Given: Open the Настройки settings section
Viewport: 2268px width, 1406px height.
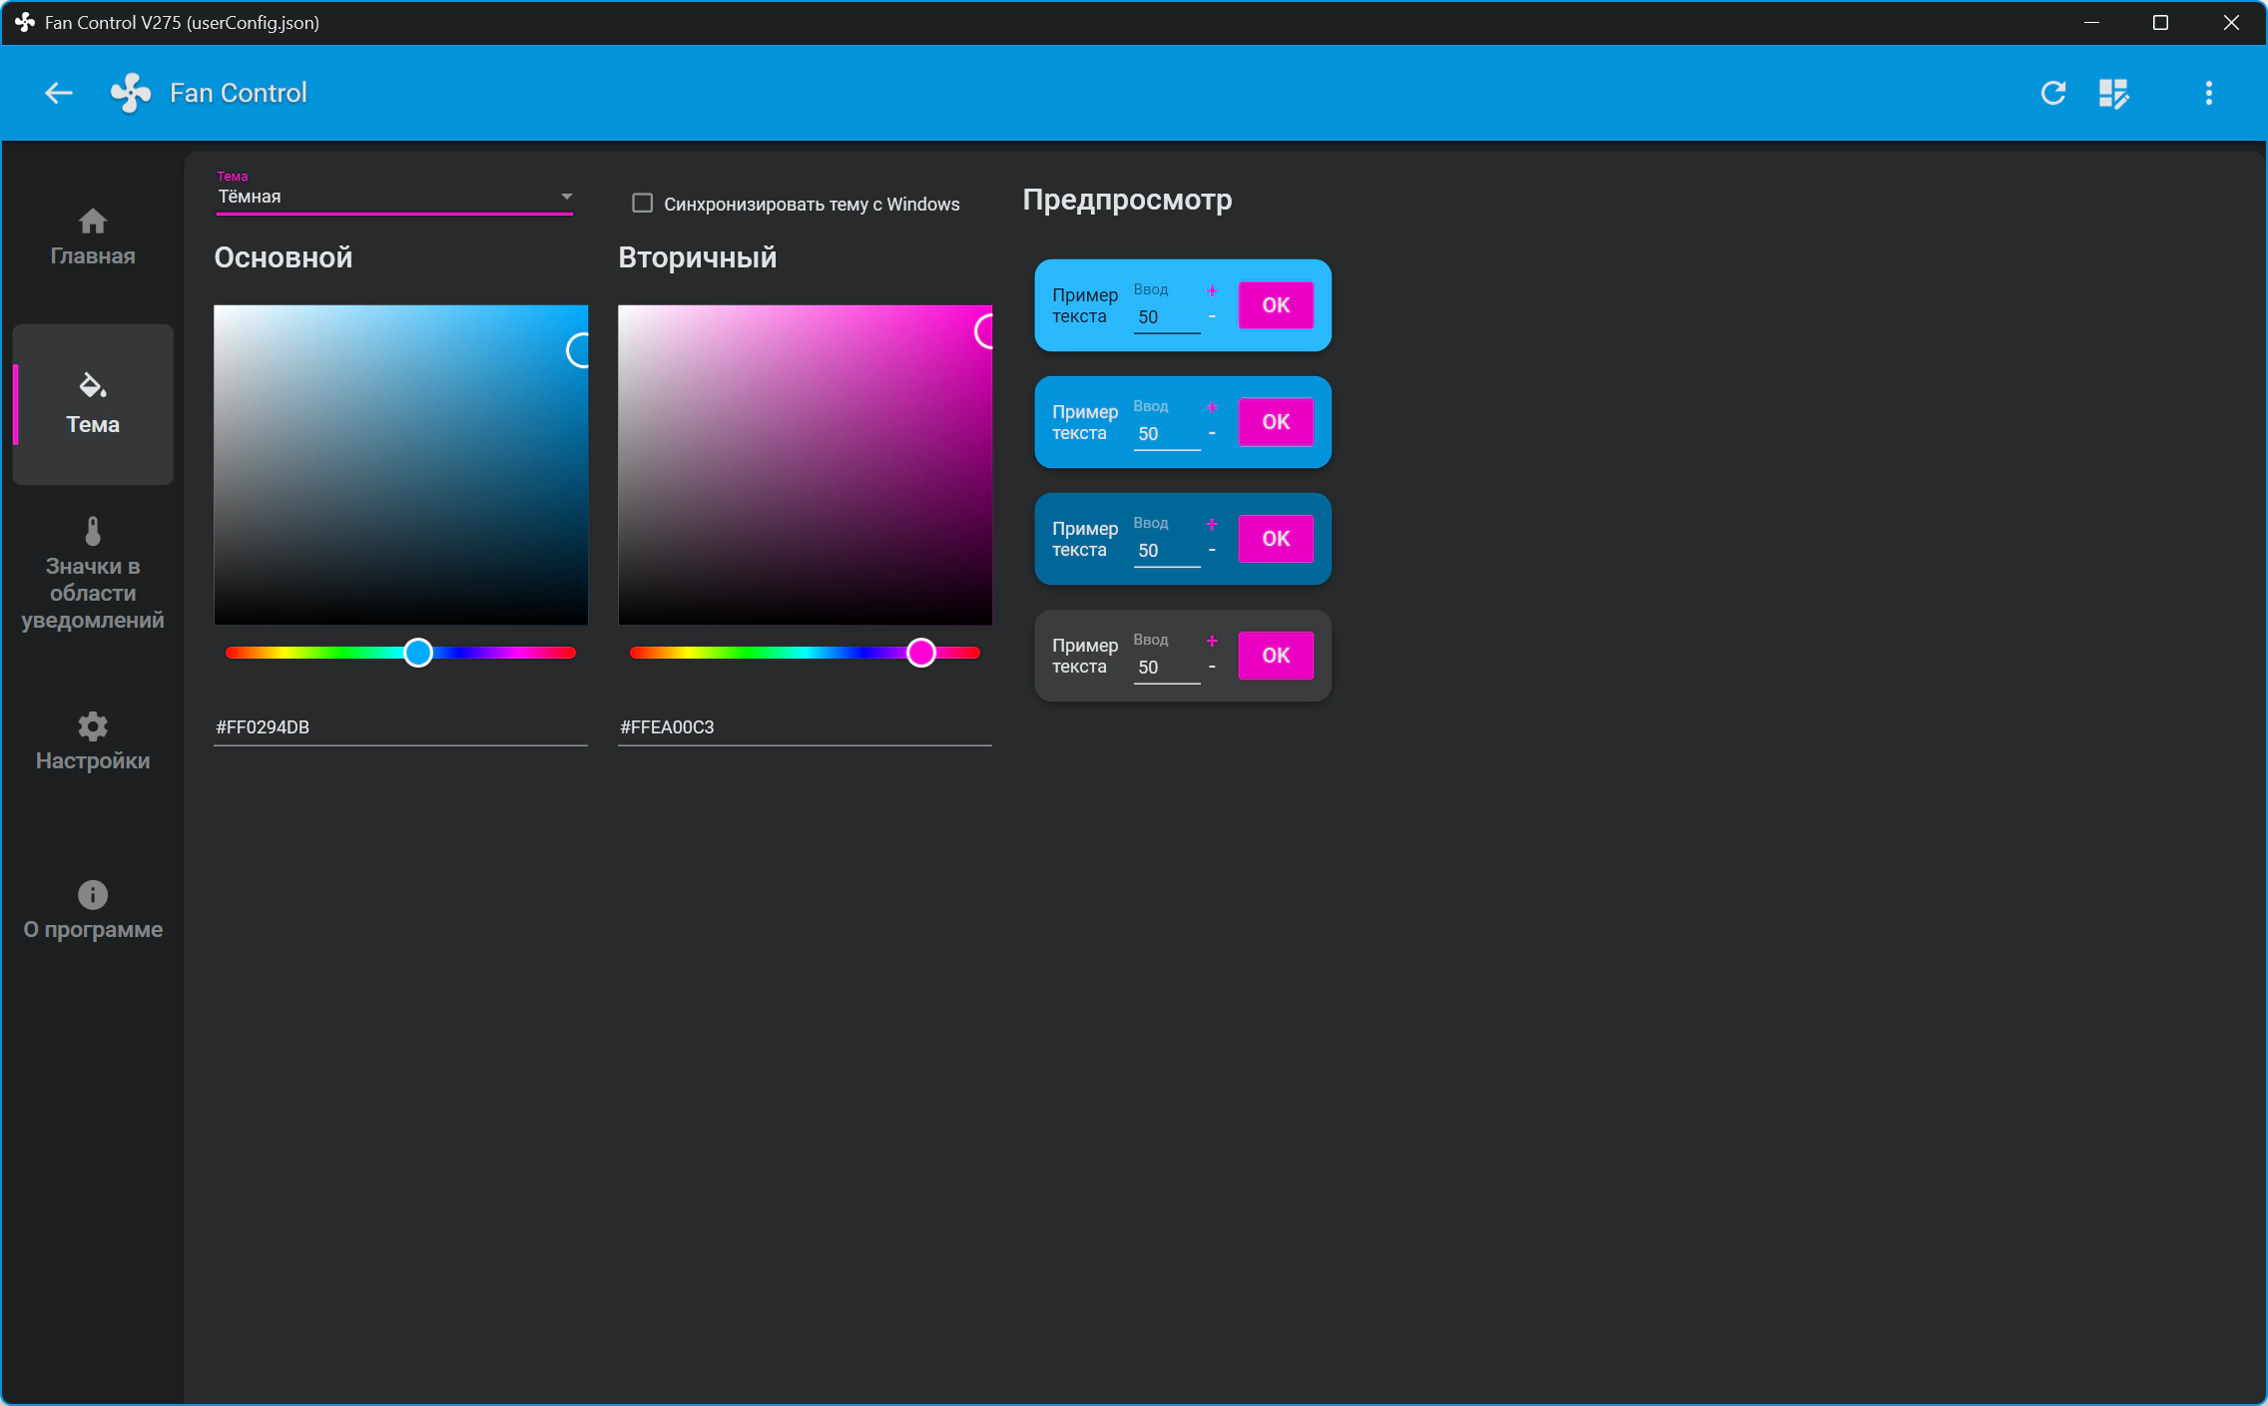Looking at the screenshot, I should (x=93, y=741).
